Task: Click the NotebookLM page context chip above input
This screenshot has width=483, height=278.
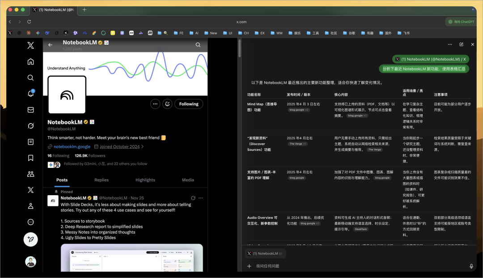Action: point(265,253)
